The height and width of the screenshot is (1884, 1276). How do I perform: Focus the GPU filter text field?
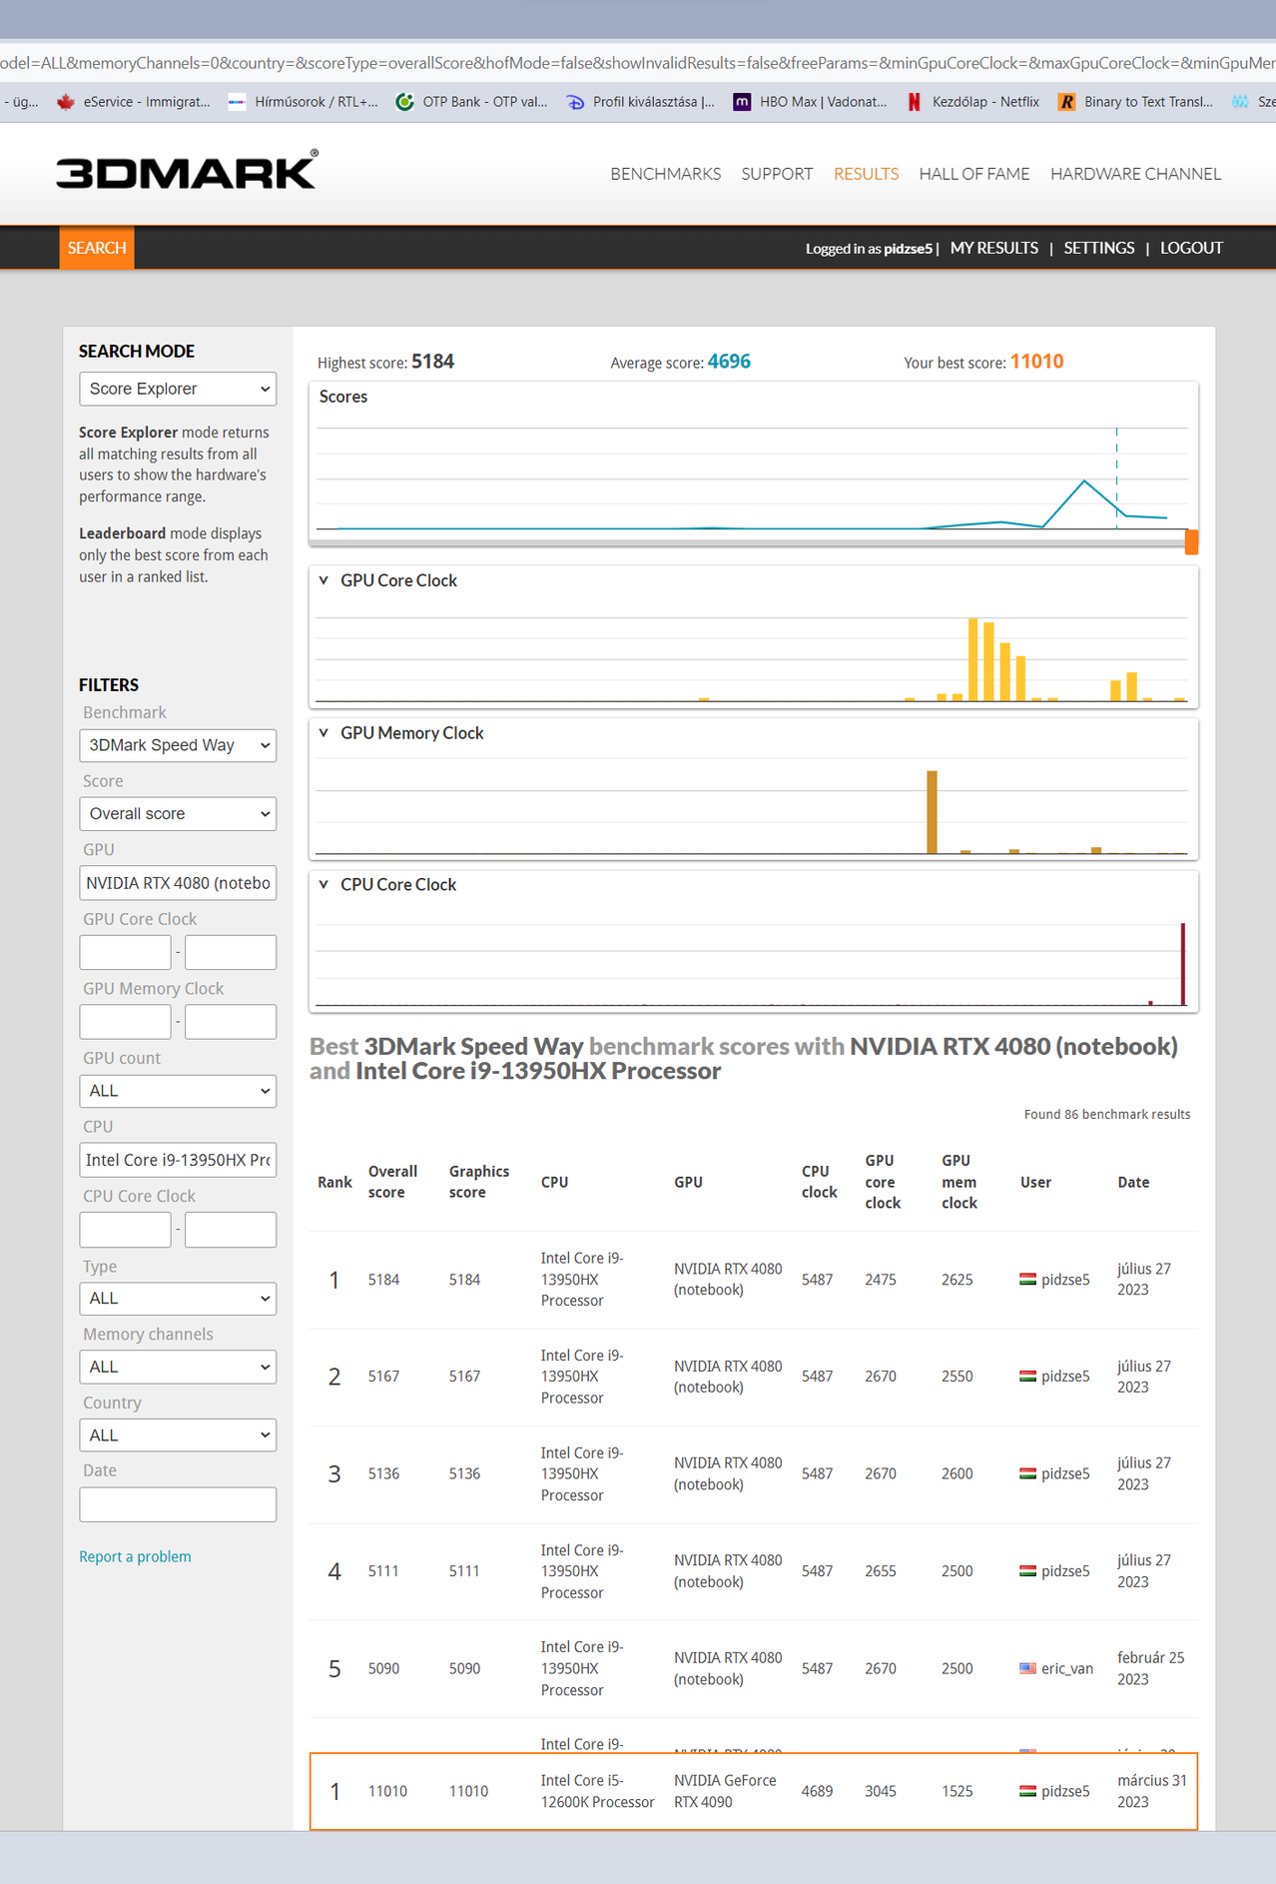(178, 883)
